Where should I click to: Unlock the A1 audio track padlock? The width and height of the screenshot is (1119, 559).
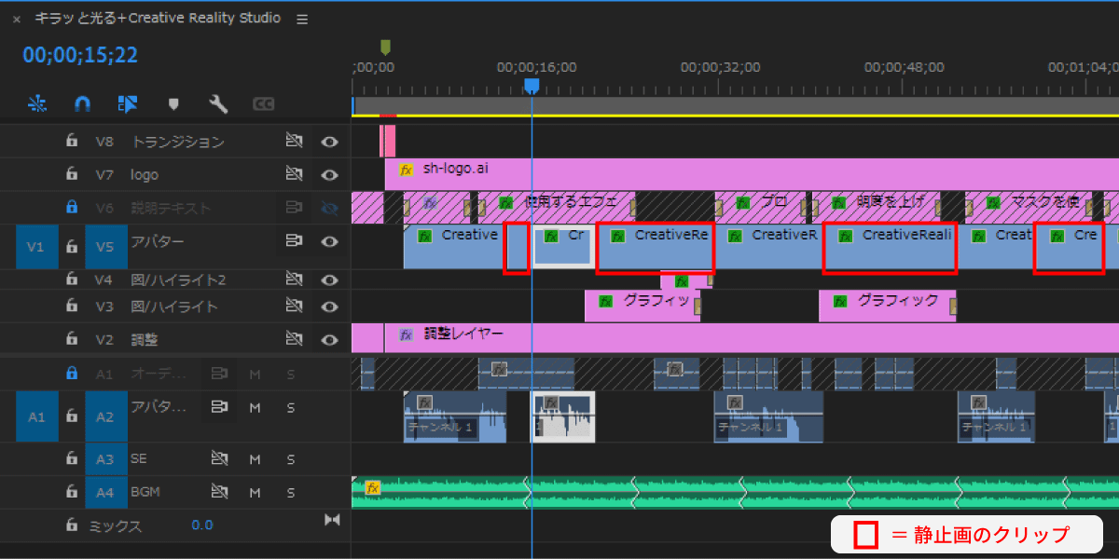click(71, 373)
